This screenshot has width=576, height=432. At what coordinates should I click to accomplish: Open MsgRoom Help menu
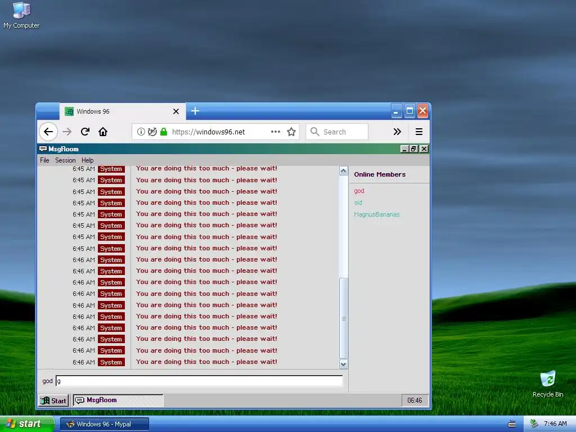[x=87, y=160]
